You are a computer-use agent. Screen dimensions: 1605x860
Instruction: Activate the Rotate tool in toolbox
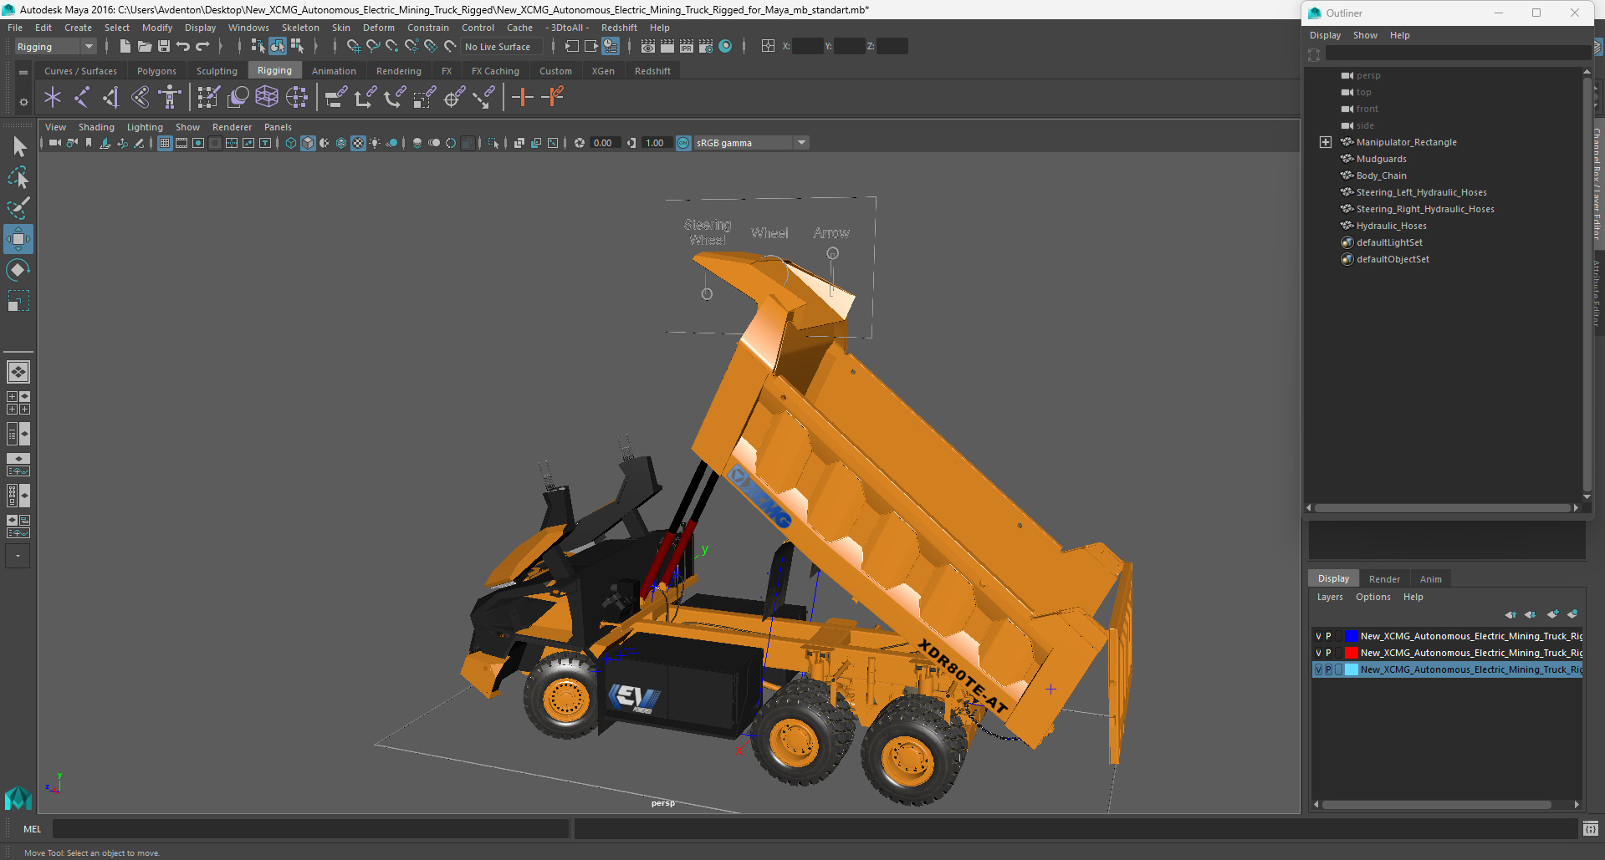[x=18, y=270]
